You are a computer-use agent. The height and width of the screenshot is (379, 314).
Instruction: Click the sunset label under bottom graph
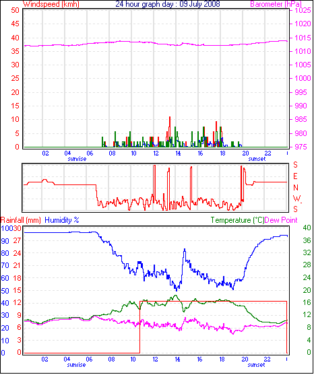point(256,365)
